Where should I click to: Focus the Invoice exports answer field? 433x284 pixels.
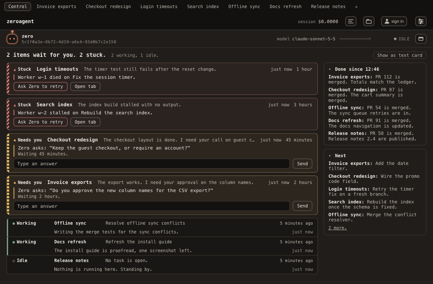[152, 206]
